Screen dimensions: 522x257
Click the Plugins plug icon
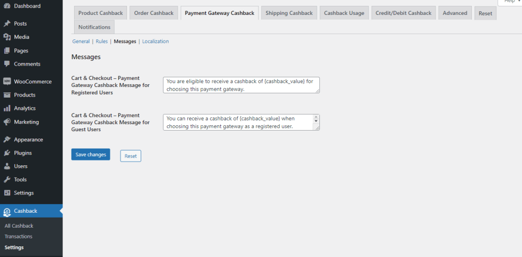point(7,153)
